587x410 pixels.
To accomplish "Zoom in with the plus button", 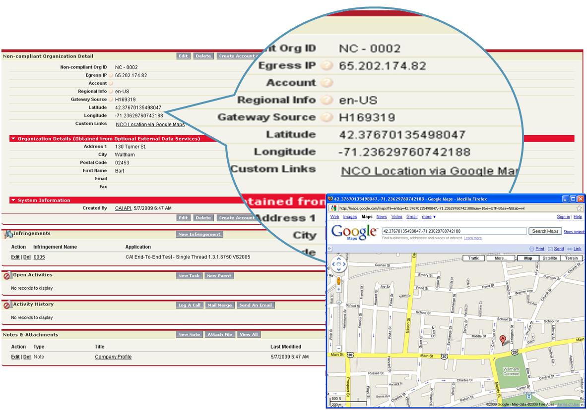I will (x=339, y=289).
